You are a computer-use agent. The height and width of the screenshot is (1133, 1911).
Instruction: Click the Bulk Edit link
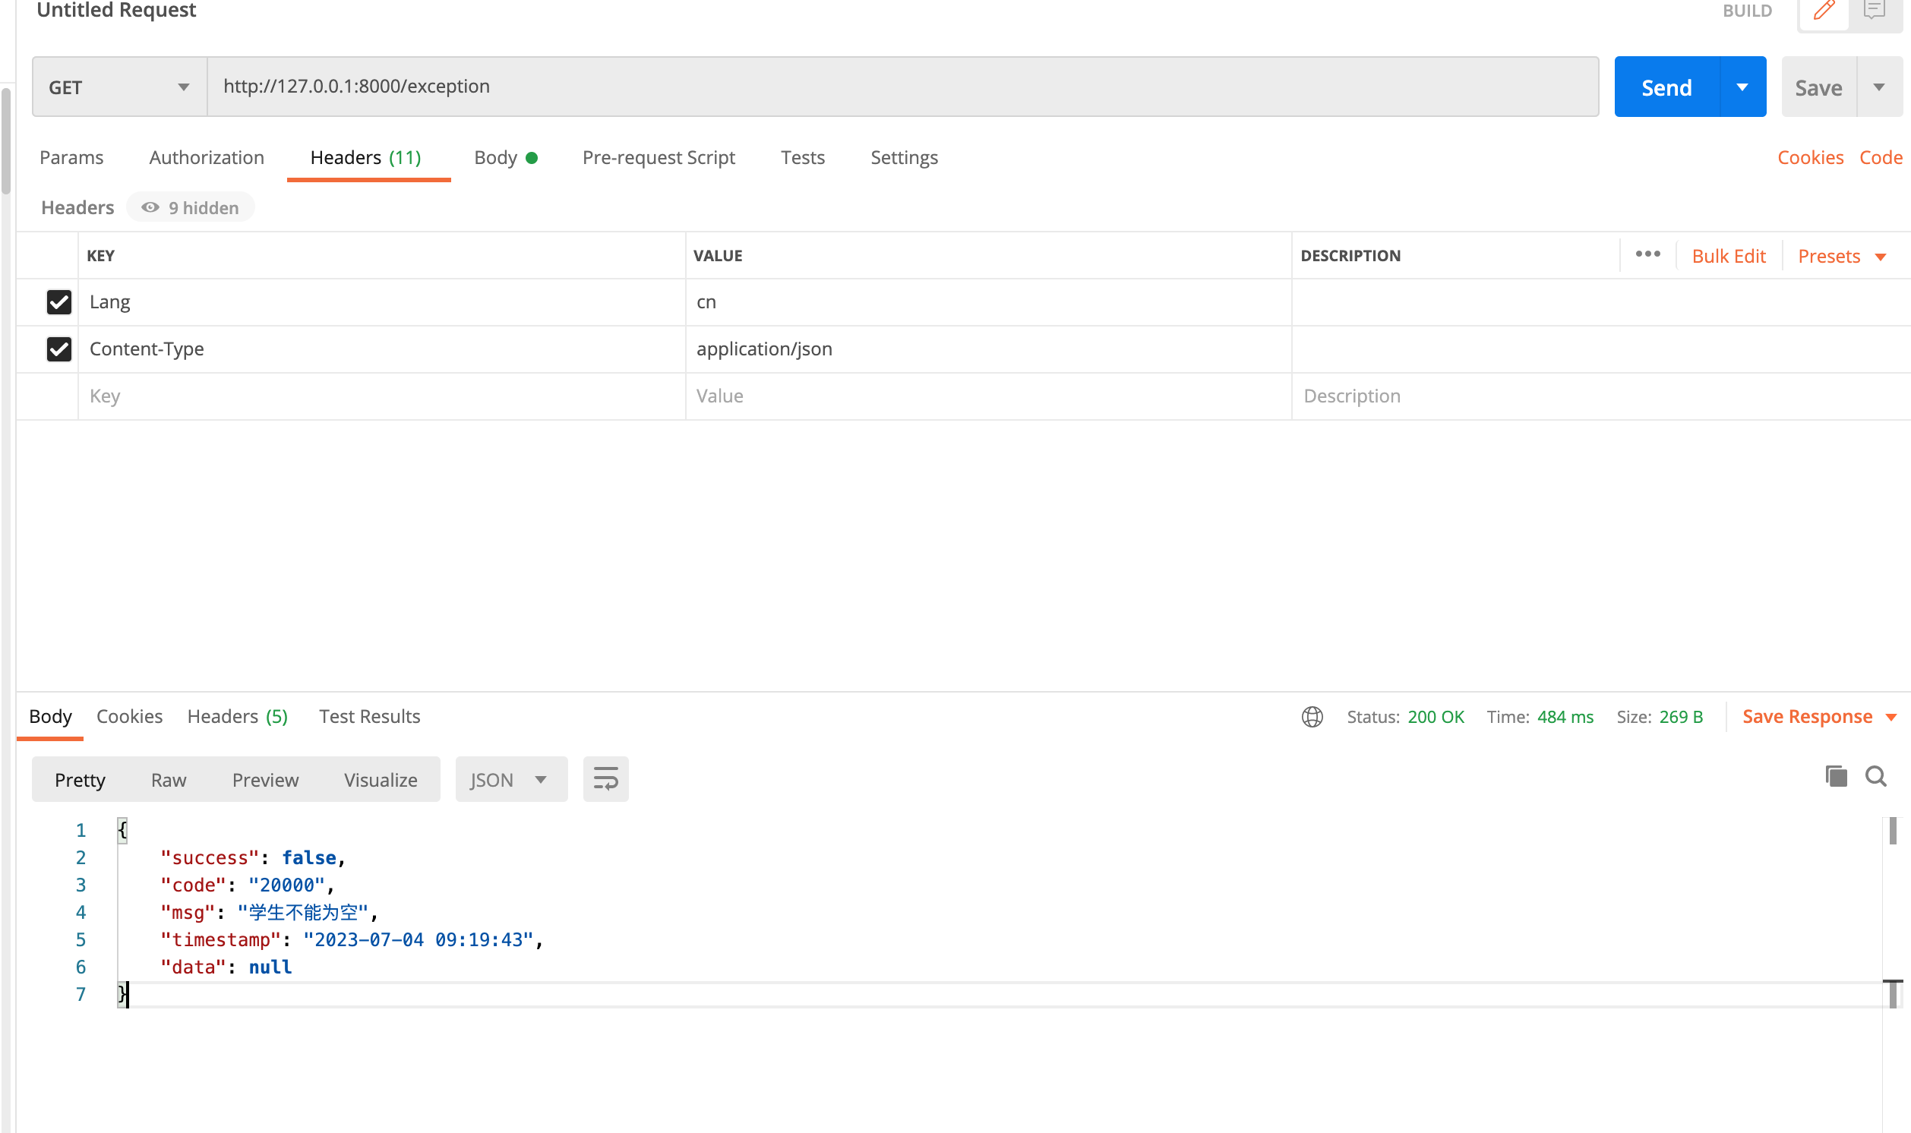(1728, 257)
